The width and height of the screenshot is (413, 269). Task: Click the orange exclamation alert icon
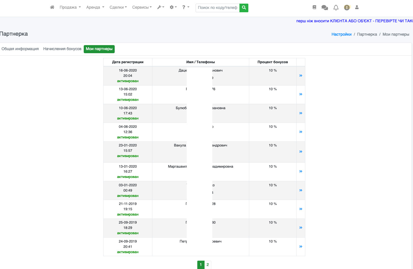coord(347,8)
